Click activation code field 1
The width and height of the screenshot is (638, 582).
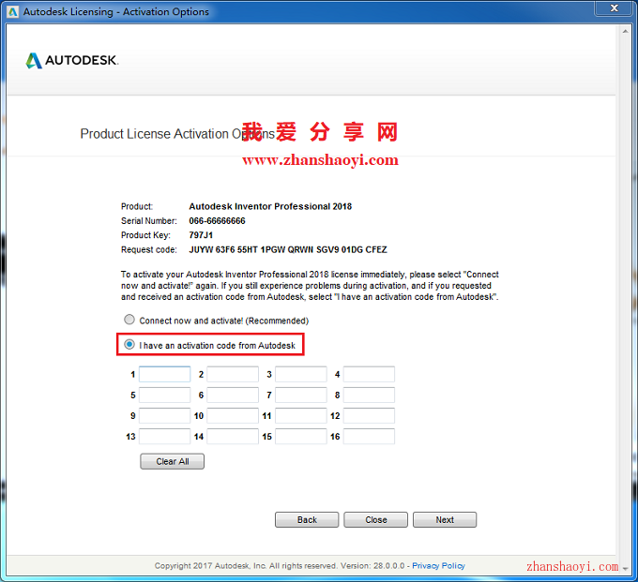164,374
